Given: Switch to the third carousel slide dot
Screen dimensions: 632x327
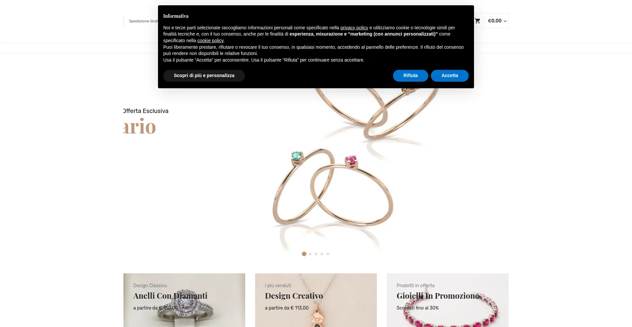Looking at the screenshot, I should pyautogui.click(x=316, y=254).
